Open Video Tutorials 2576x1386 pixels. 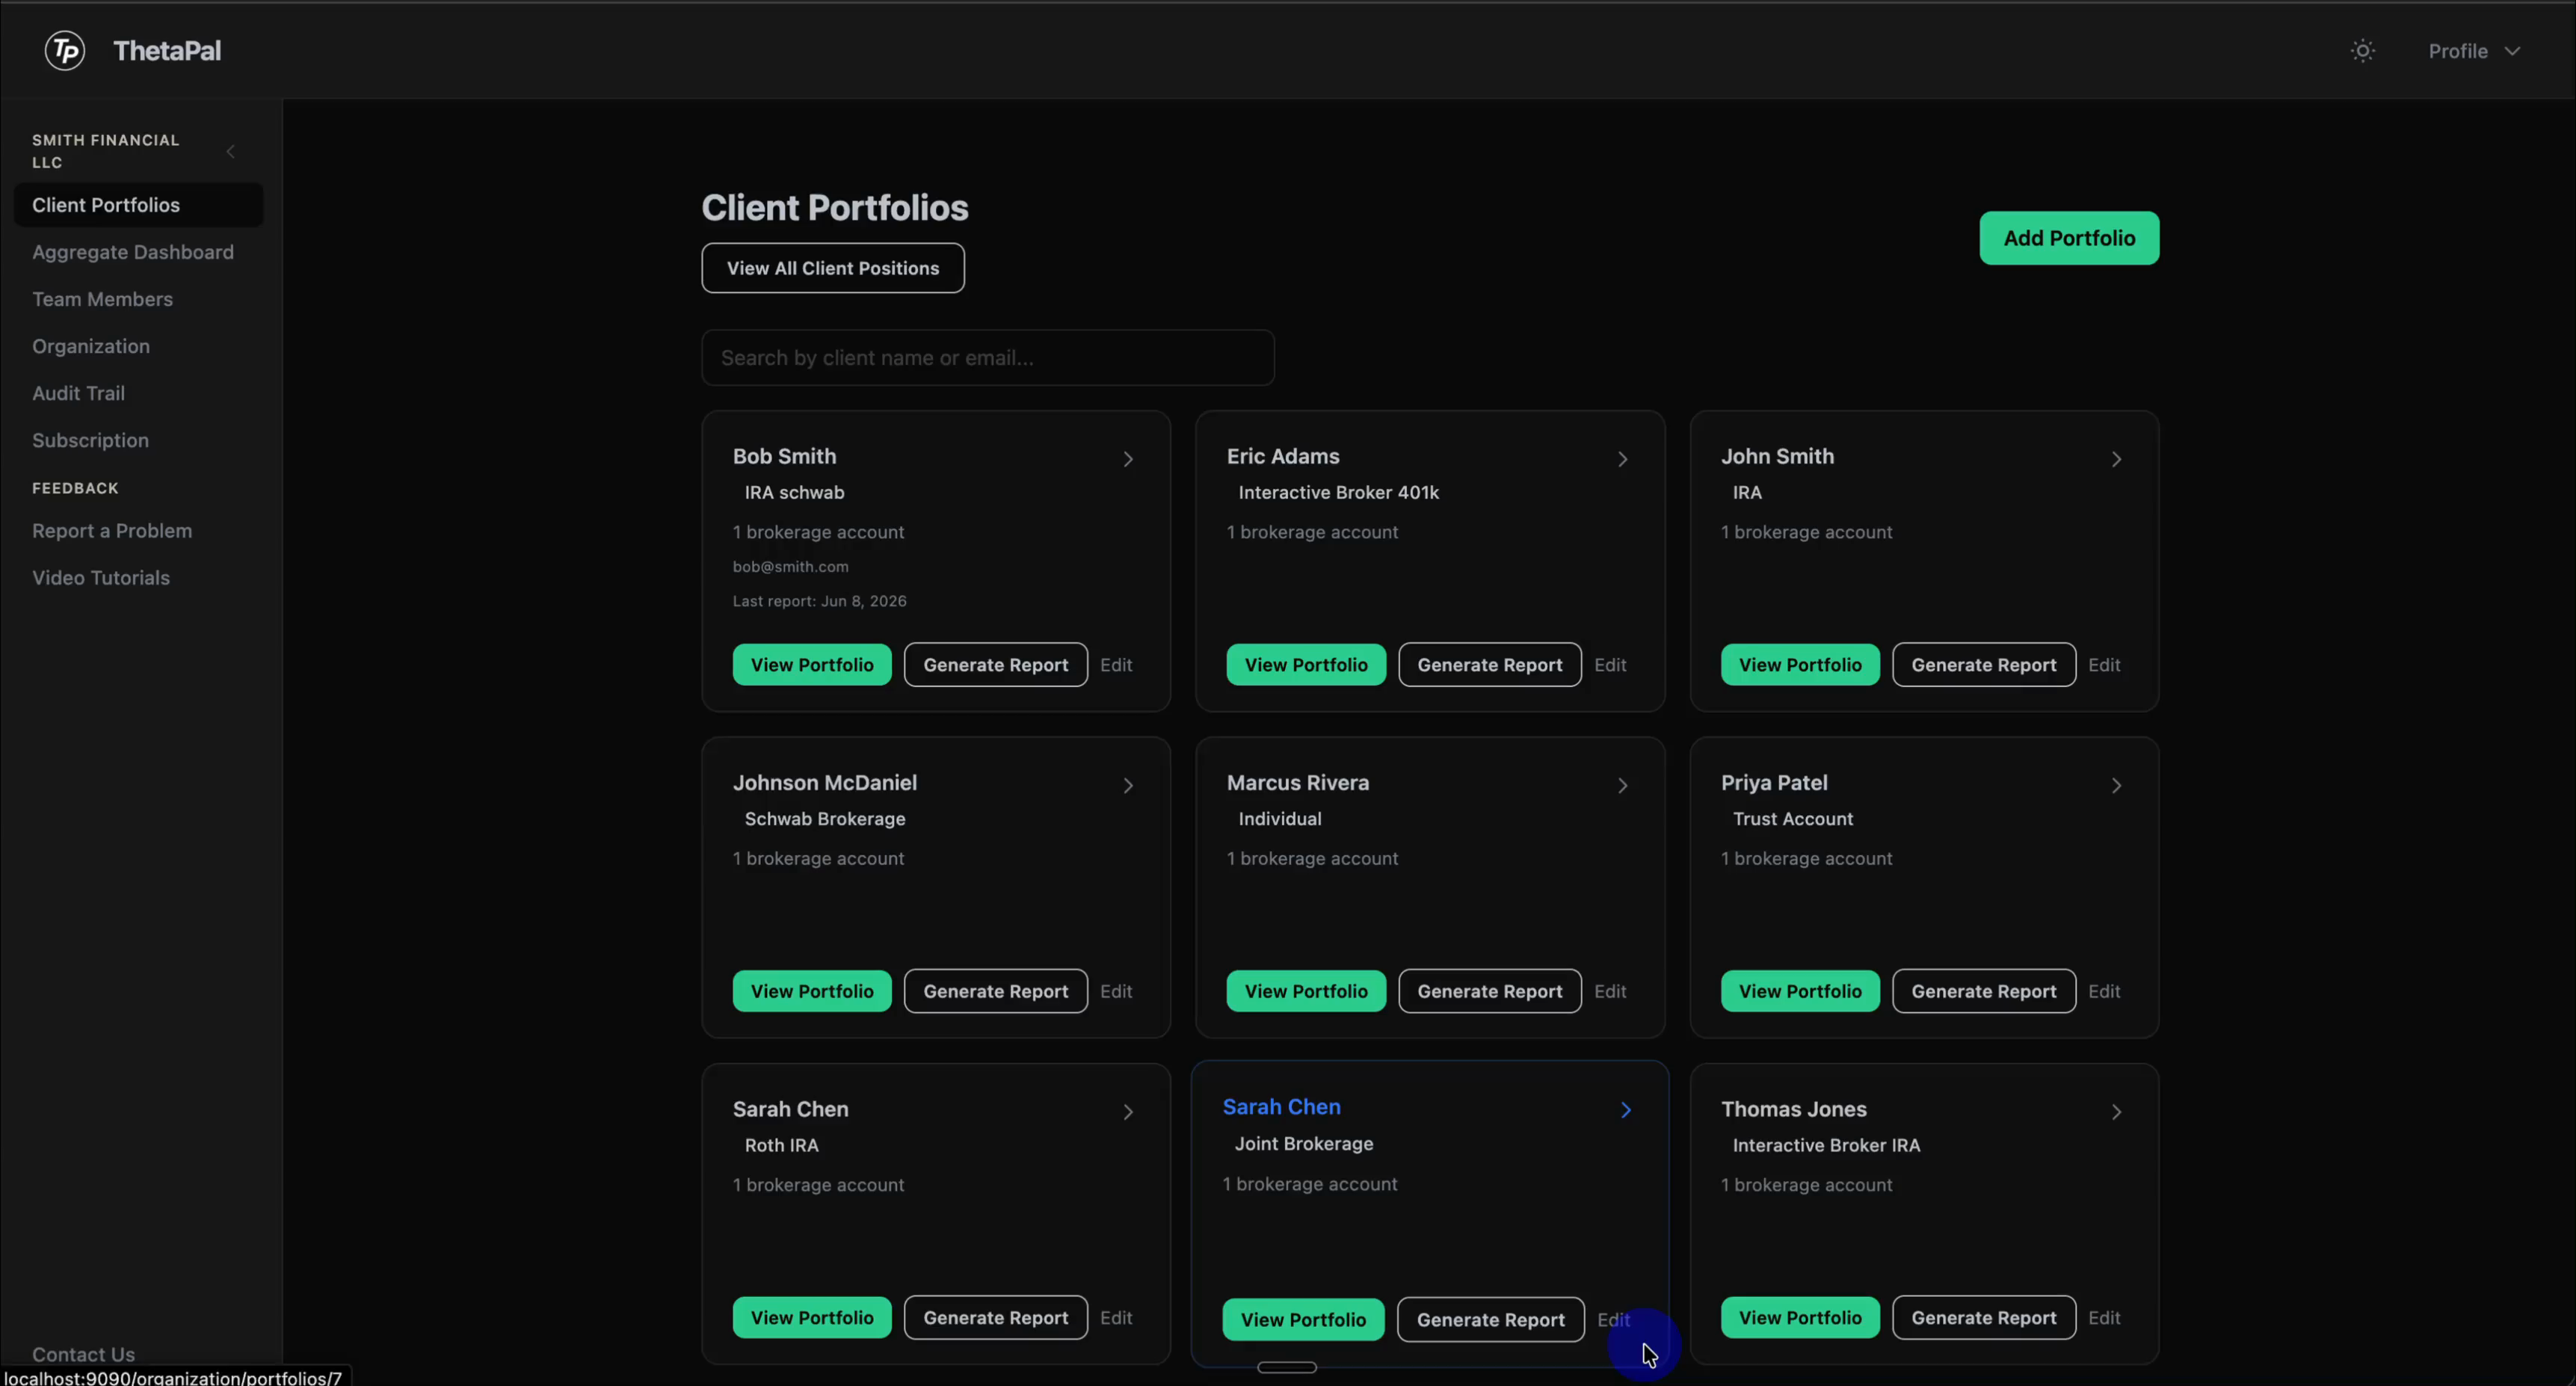(x=101, y=578)
